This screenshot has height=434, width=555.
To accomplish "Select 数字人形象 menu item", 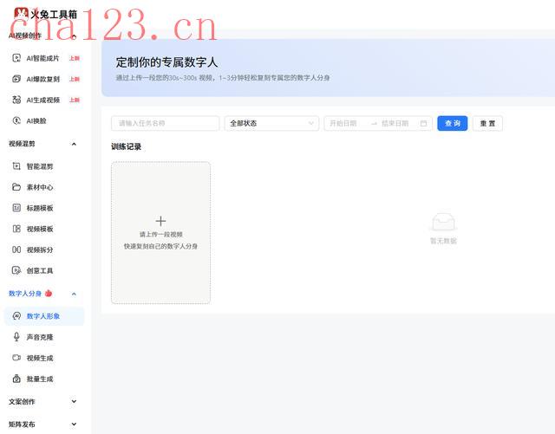I will click(43, 316).
